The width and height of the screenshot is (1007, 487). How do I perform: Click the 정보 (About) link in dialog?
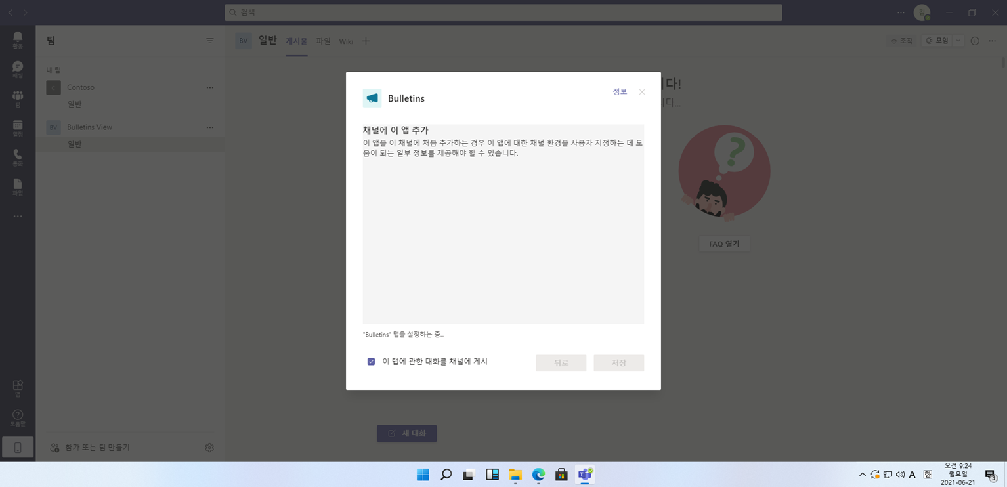click(620, 92)
